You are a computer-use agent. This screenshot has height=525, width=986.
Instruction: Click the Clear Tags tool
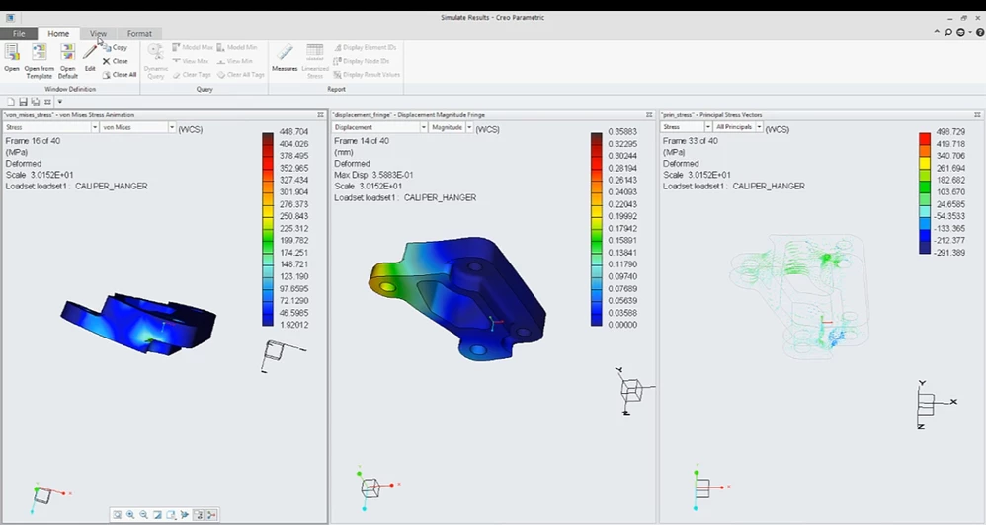click(x=192, y=75)
